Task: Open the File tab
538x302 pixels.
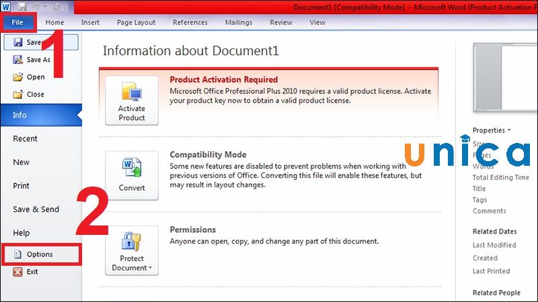Action: (17, 23)
